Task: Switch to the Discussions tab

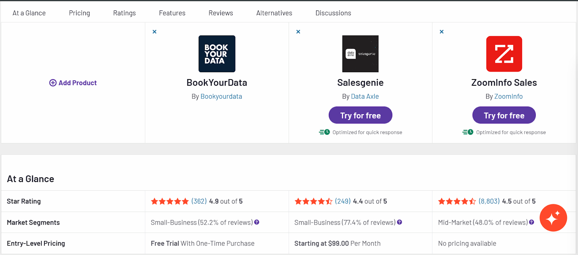Action: 333,13
